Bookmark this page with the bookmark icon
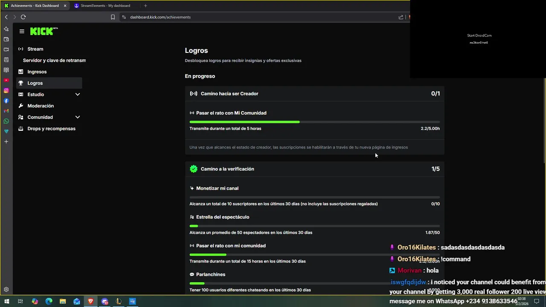546x307 pixels. click(x=113, y=17)
